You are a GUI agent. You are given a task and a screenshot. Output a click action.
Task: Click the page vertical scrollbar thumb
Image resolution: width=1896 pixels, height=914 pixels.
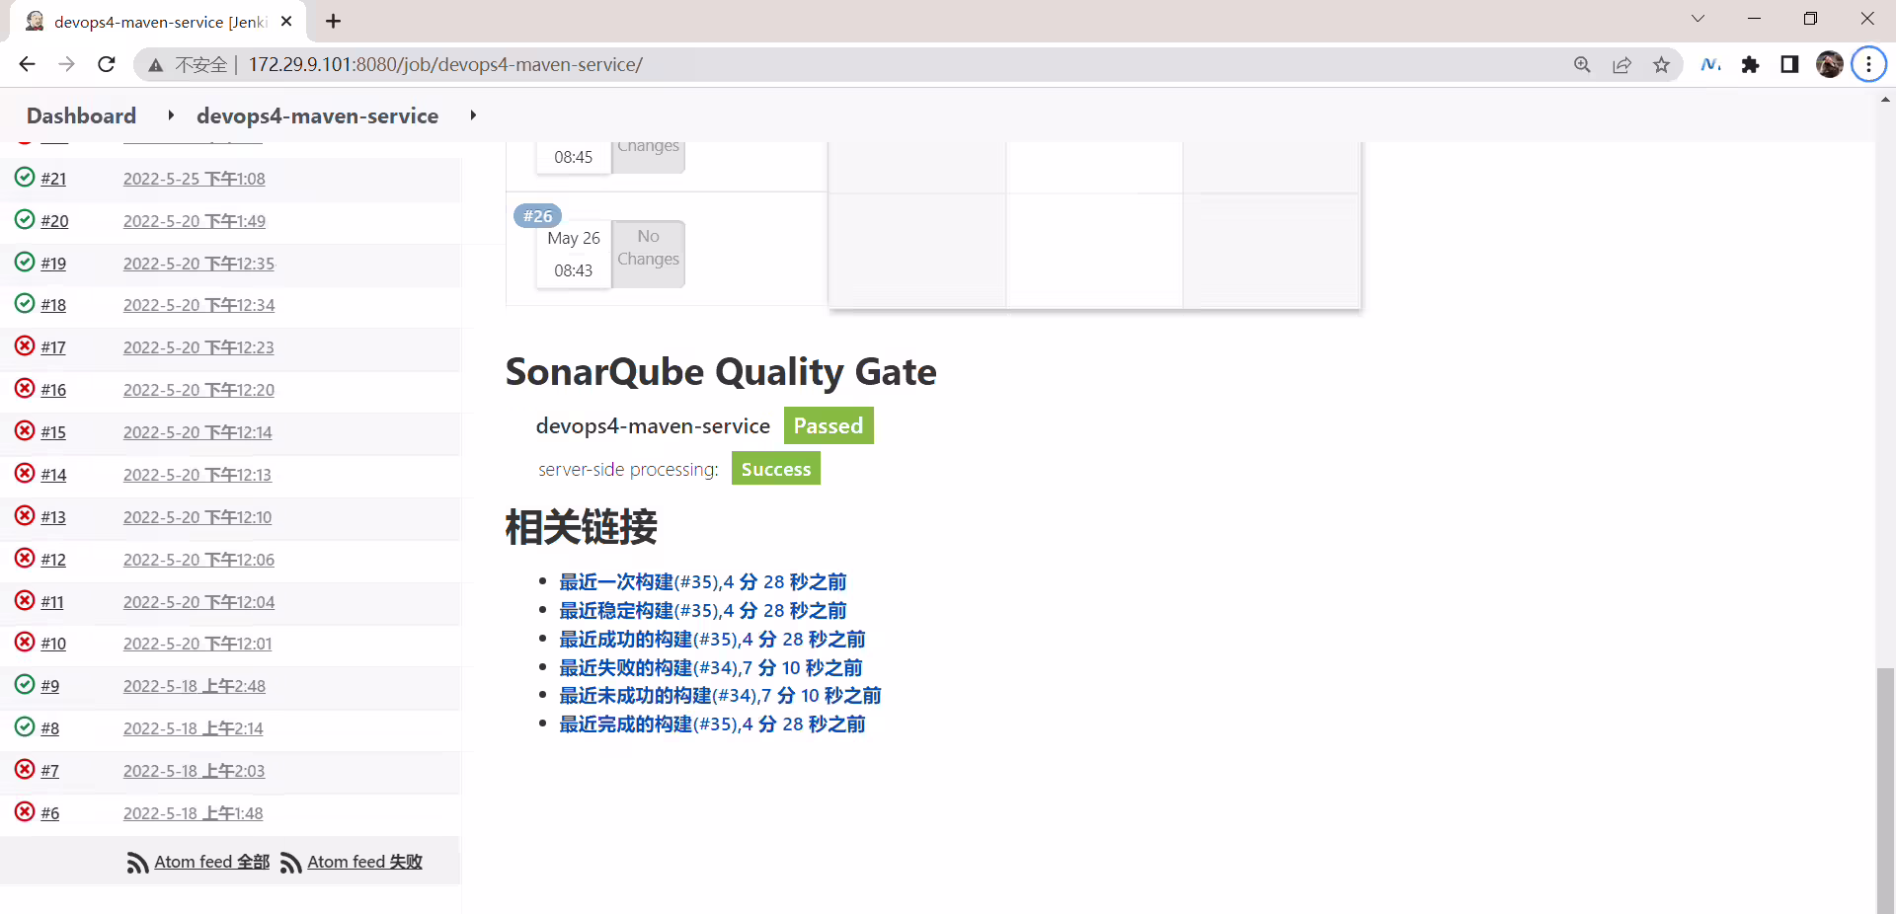pos(1886,790)
